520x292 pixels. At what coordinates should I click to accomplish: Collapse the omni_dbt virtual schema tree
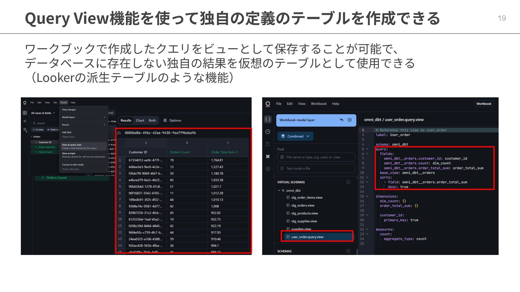[x=279, y=191]
